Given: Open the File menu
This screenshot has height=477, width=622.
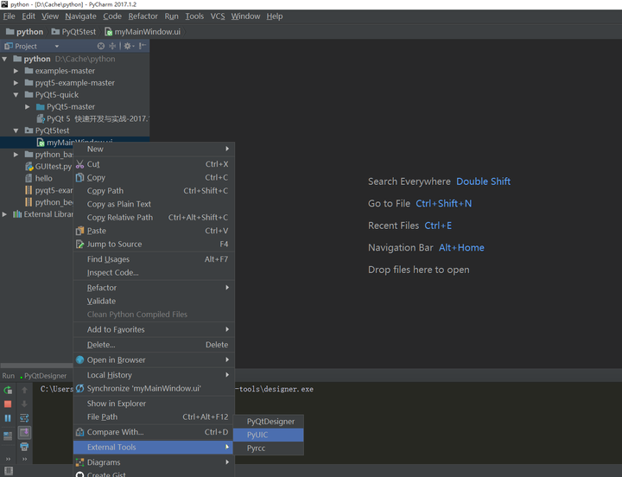Looking at the screenshot, I should tap(10, 16).
